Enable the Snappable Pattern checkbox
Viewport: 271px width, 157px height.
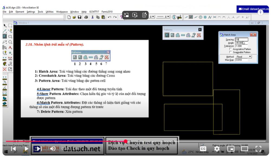click(231, 52)
